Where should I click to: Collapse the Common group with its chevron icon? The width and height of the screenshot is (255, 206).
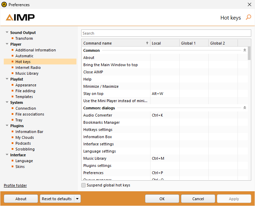tap(245, 50)
